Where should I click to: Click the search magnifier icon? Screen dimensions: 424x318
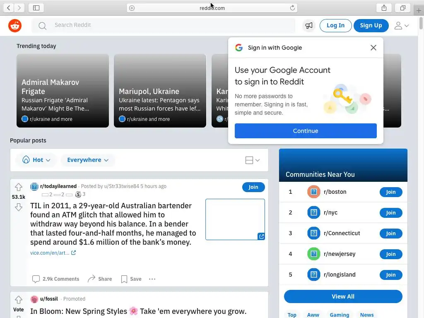(x=42, y=26)
